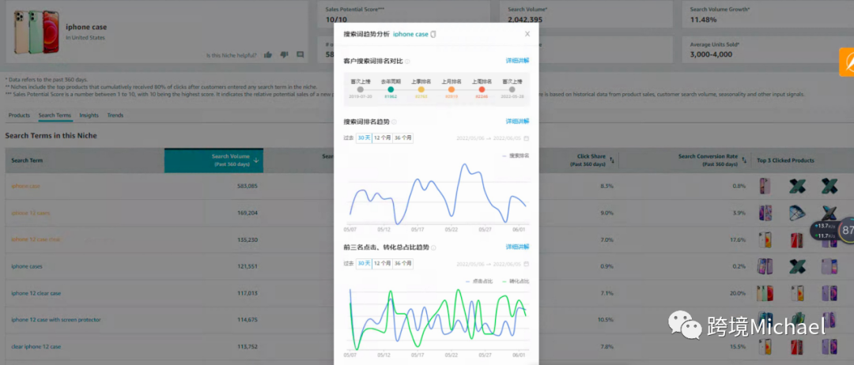Screen dimensions: 854x365
Task: Sort by Search Volume column header arrow
Action: 256,160
